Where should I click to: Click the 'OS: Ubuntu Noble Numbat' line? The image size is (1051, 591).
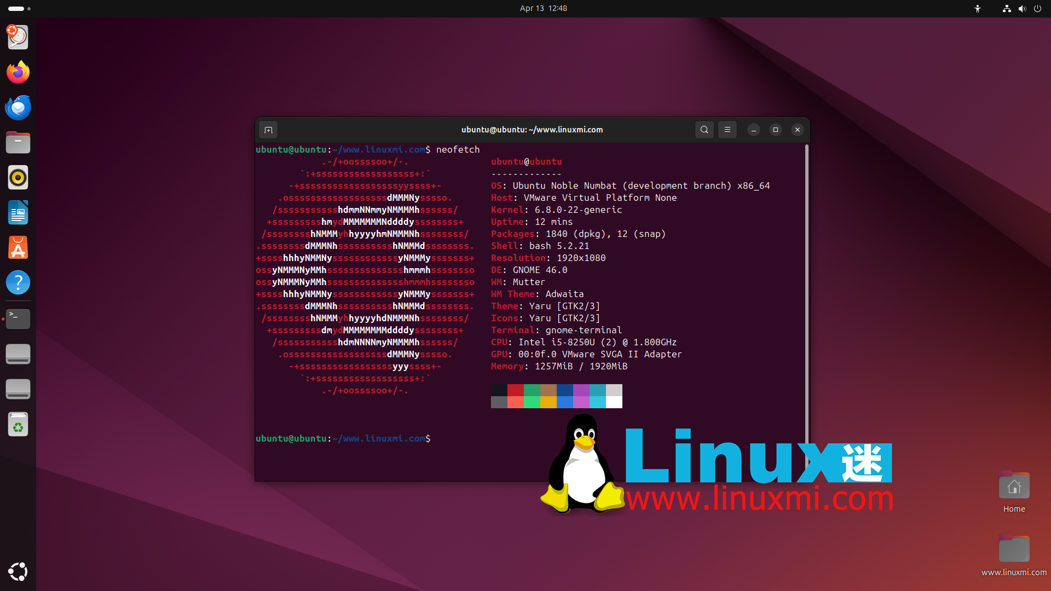point(630,186)
